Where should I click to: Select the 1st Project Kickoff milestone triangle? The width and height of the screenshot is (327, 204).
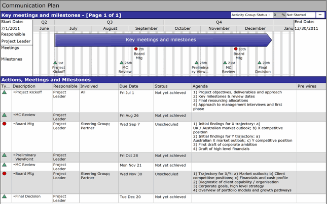pos(55,63)
